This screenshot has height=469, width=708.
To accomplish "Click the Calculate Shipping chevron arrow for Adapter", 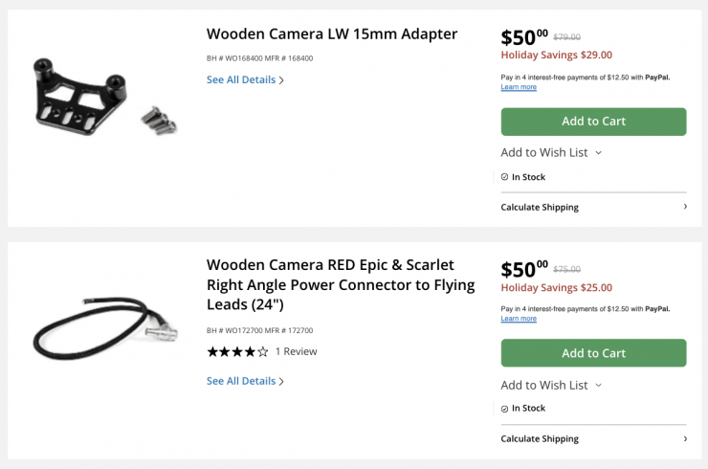I will tap(685, 207).
